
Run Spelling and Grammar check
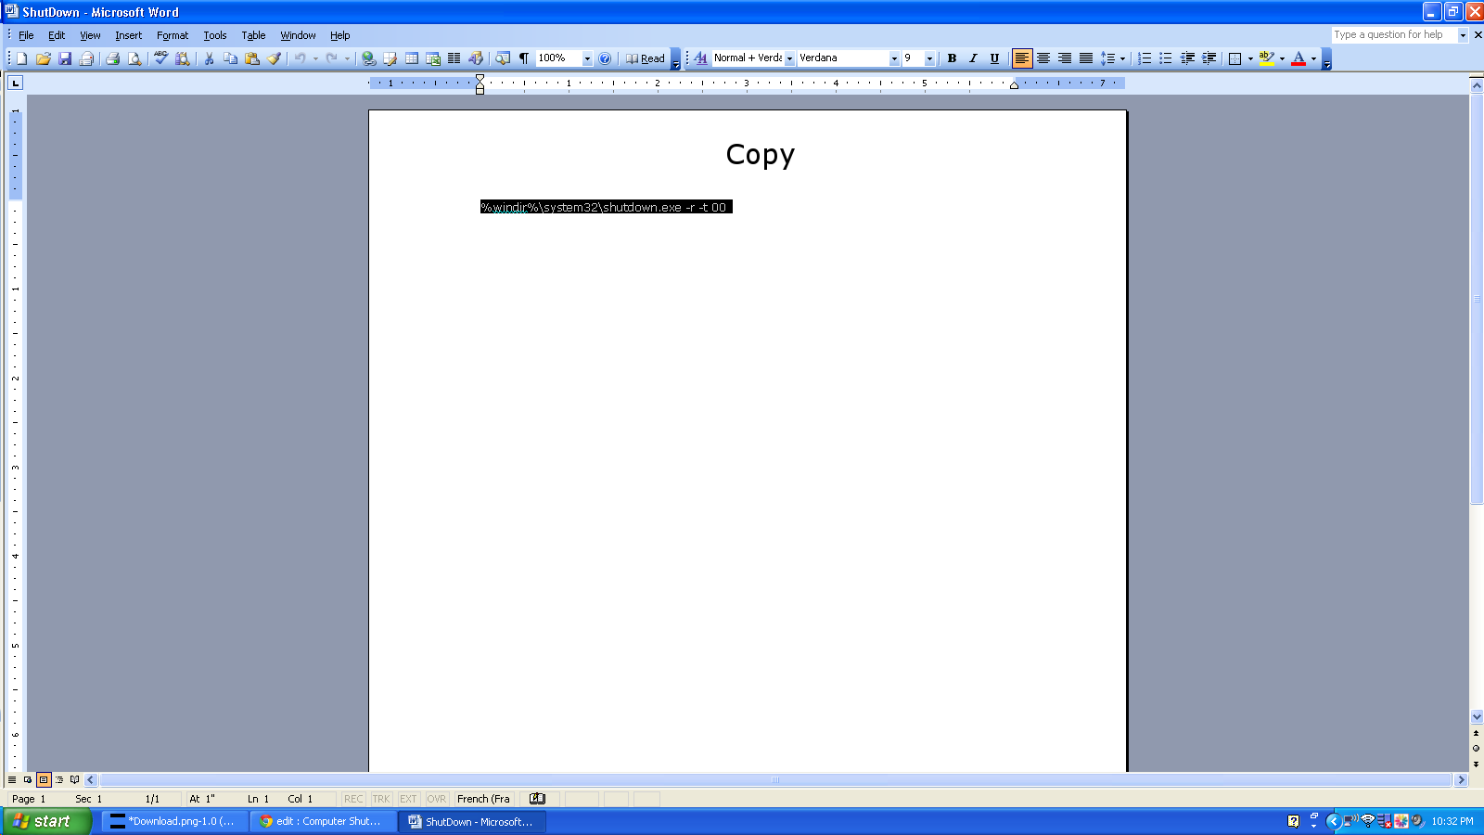(161, 58)
